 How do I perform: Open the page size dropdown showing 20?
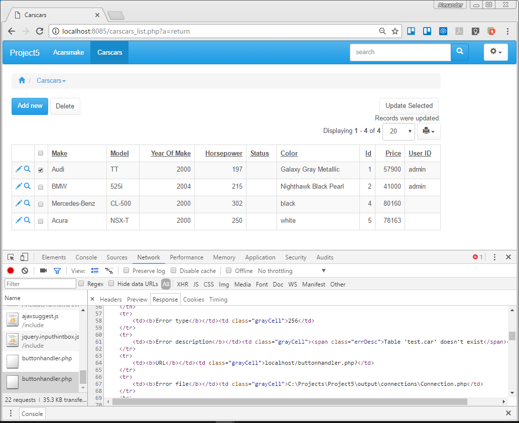[x=399, y=131]
